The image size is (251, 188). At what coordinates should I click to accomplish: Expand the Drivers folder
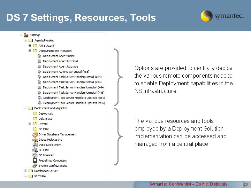[x=30, y=124]
